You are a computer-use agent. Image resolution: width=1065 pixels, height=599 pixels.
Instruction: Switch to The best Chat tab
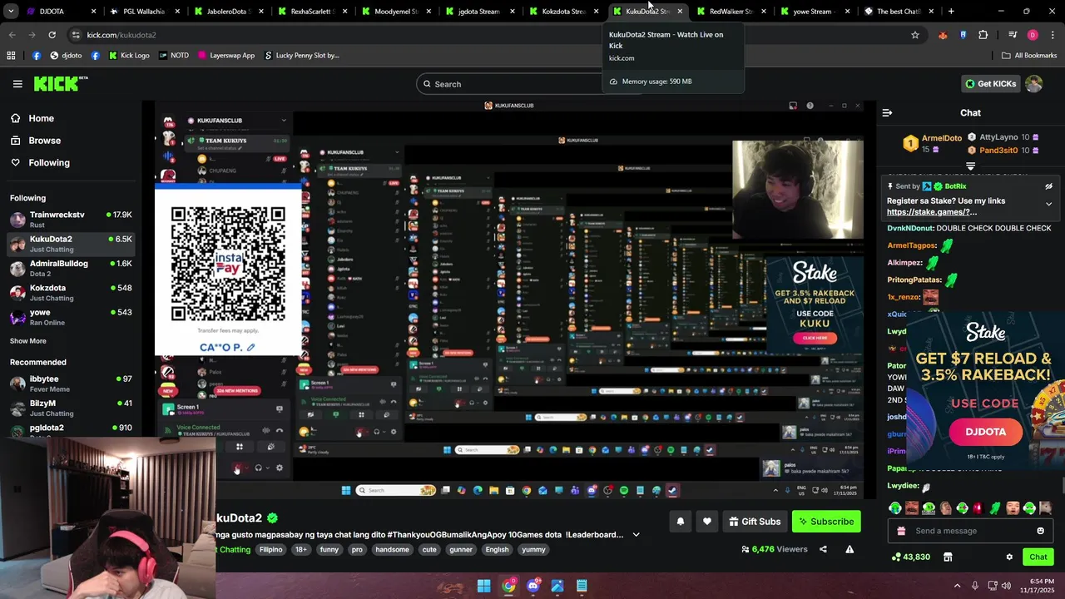(x=897, y=12)
